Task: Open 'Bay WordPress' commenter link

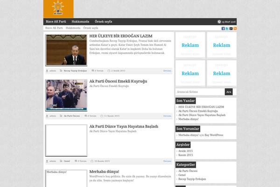Action: (214, 135)
